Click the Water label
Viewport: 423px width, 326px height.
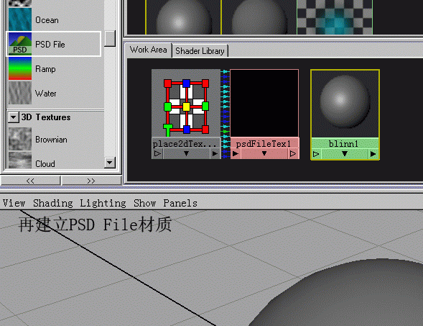pos(45,94)
